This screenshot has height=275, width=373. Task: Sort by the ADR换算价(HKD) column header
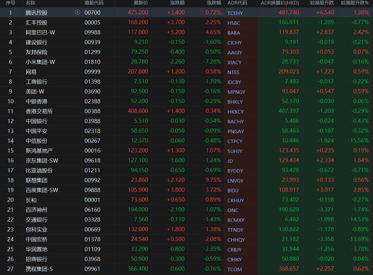tap(280, 3)
